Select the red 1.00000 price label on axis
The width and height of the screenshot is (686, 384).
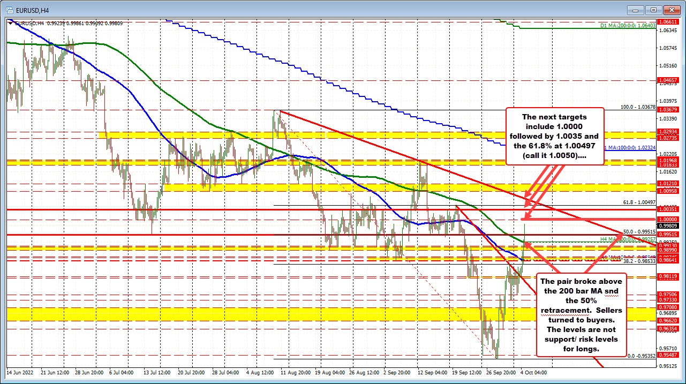668,219
